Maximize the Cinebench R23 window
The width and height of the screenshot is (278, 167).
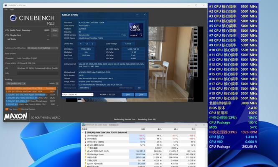(x=196, y=5)
